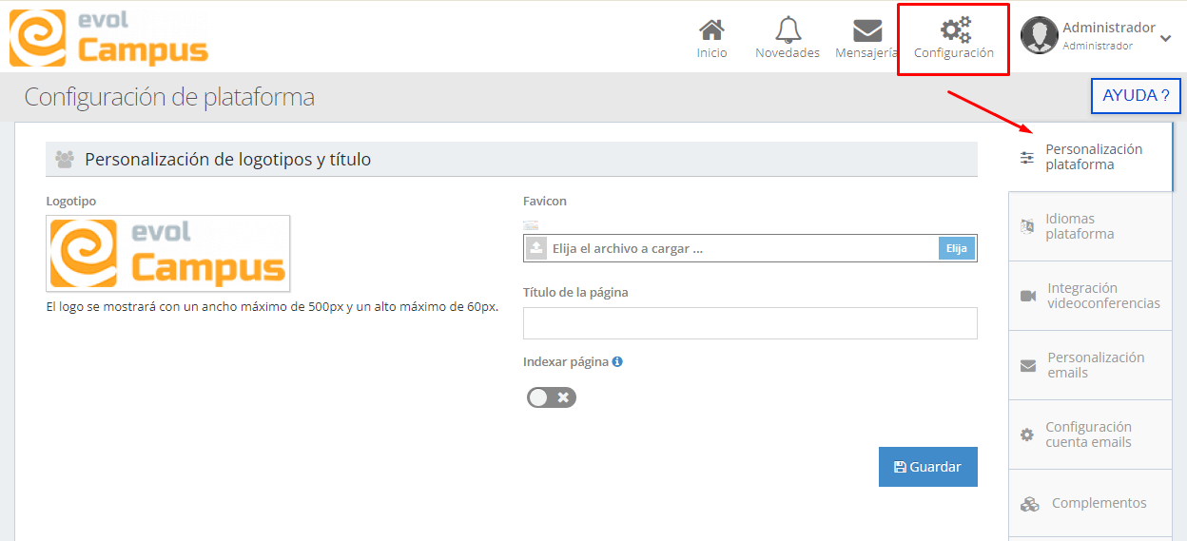
Task: Open Mensajería envelope icon
Action: [866, 30]
